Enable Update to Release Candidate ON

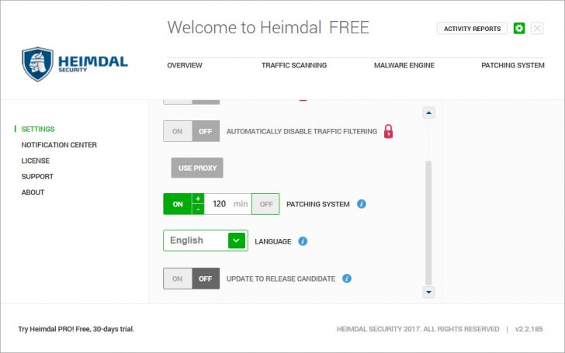(177, 279)
